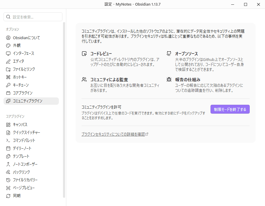This screenshot has width=265, height=206.
Task: Click the palette icon beside 外観
Action: (8, 46)
